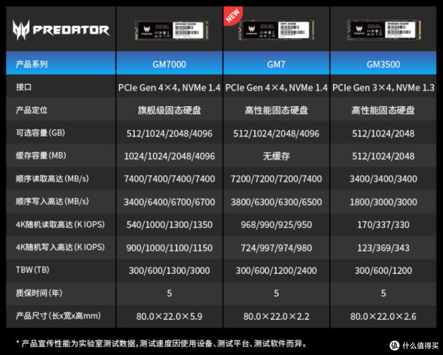Click the 4K随机读取高达(K IOPS) label
The image size is (443, 355).
[60, 225]
